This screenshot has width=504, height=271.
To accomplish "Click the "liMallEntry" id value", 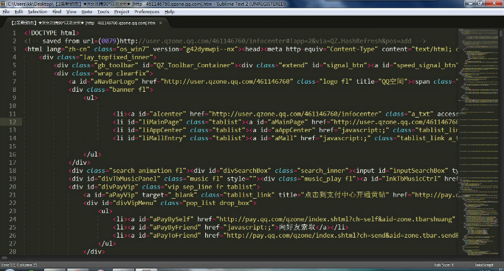I will 163,138.
